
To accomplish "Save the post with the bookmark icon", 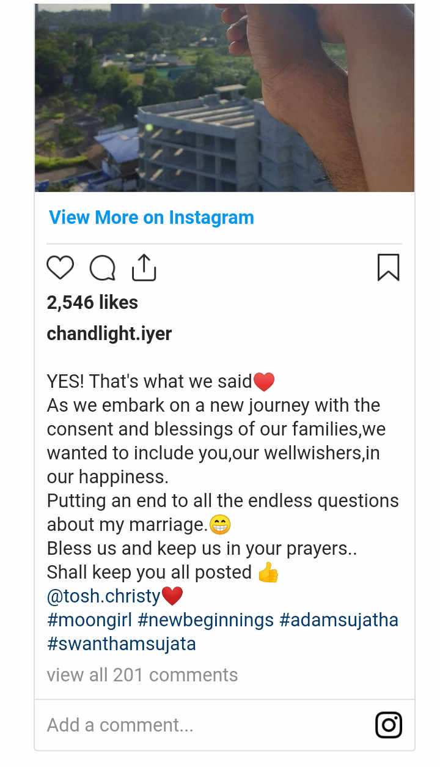I will click(x=388, y=268).
